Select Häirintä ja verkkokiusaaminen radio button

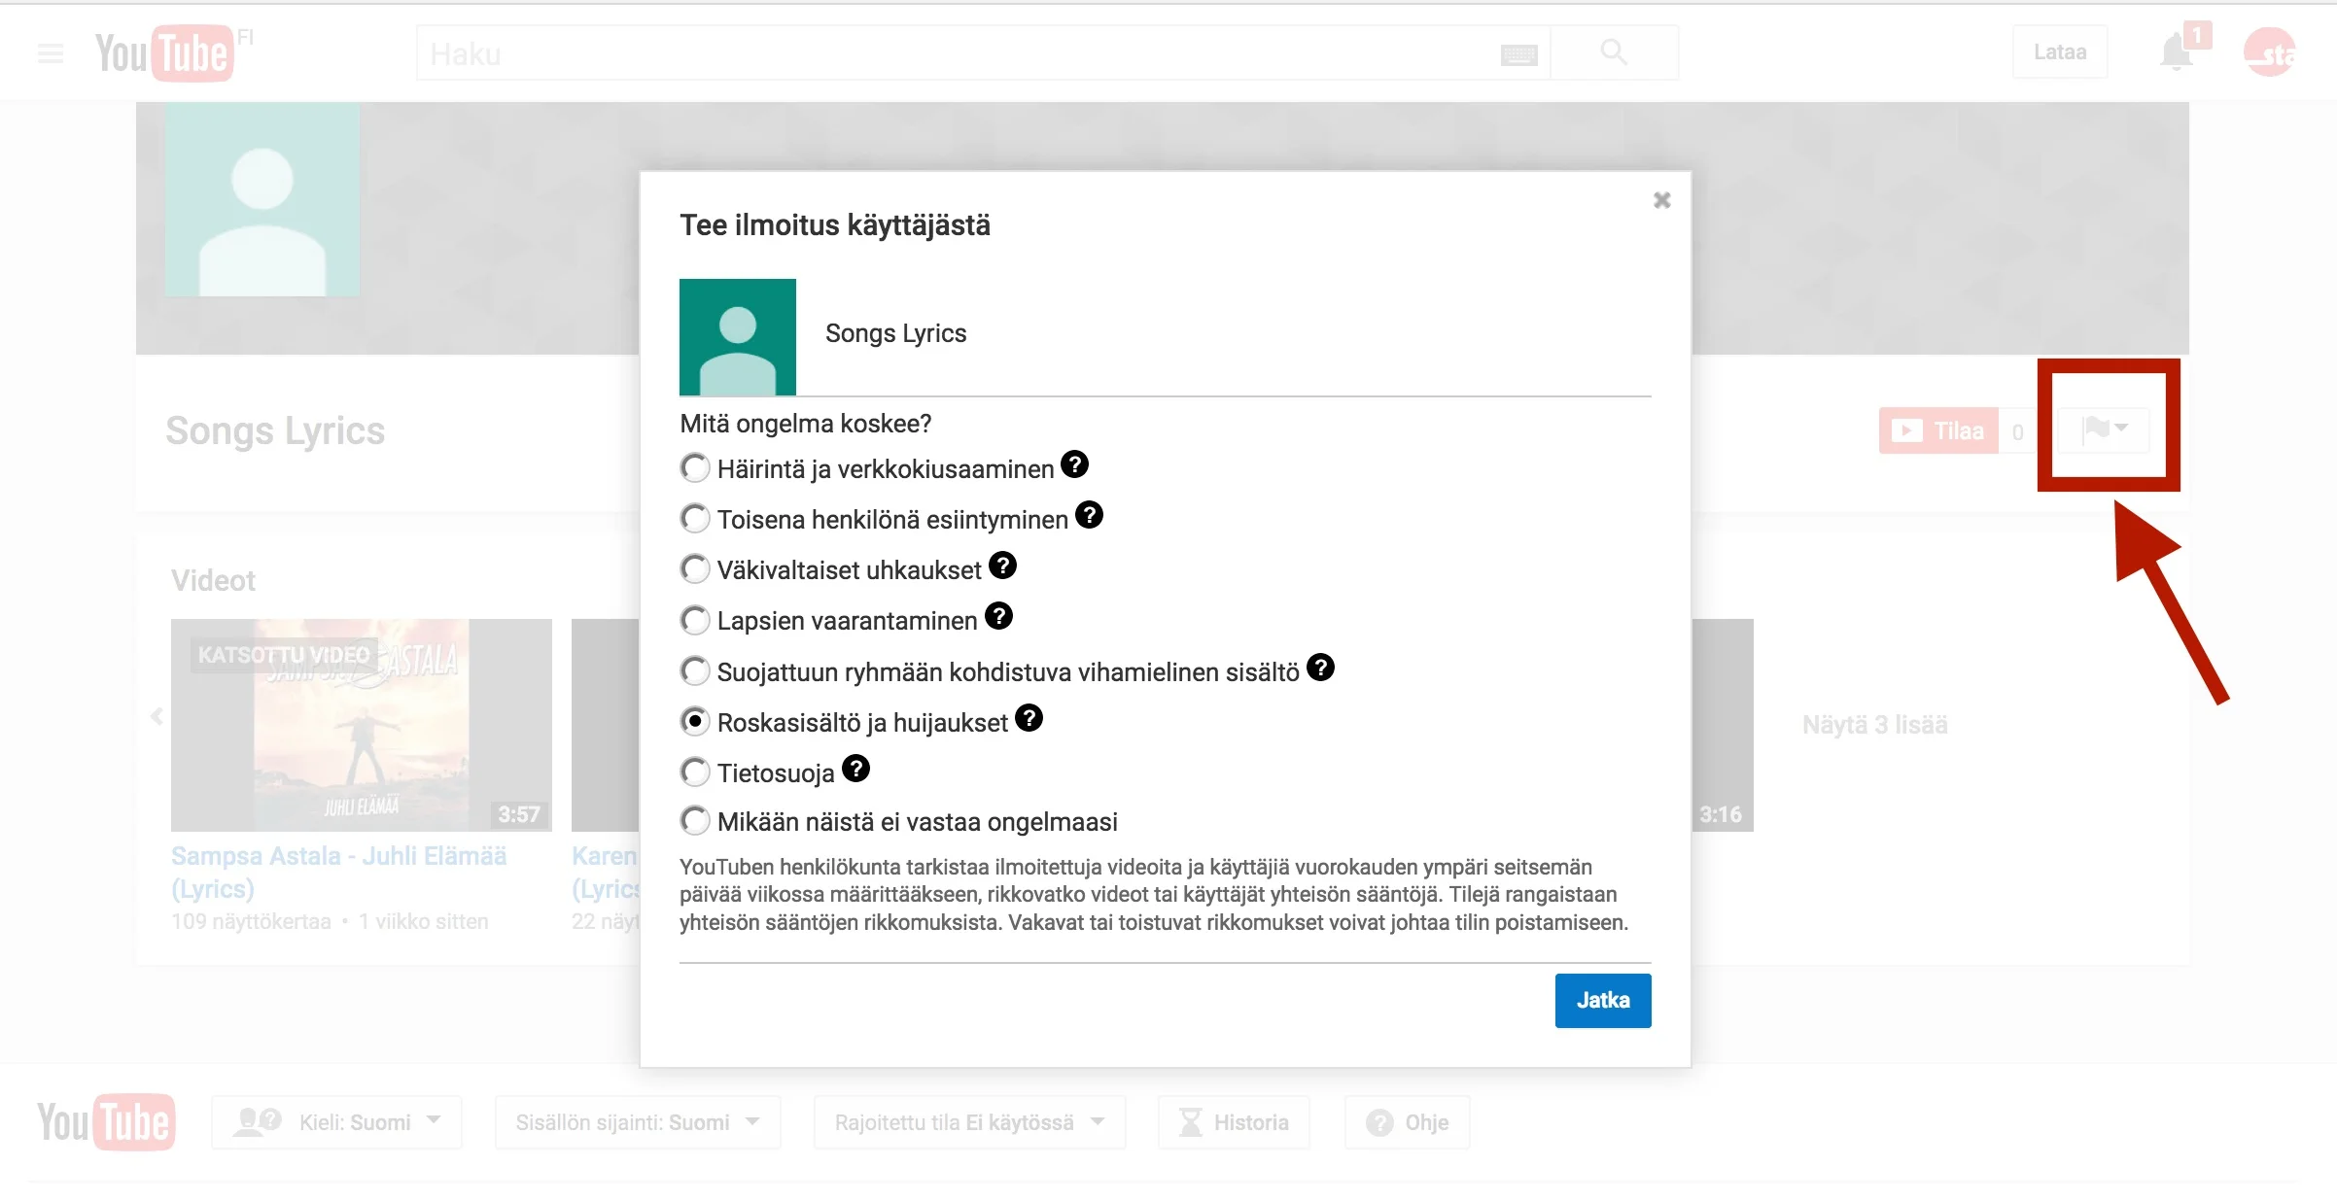(x=695, y=467)
